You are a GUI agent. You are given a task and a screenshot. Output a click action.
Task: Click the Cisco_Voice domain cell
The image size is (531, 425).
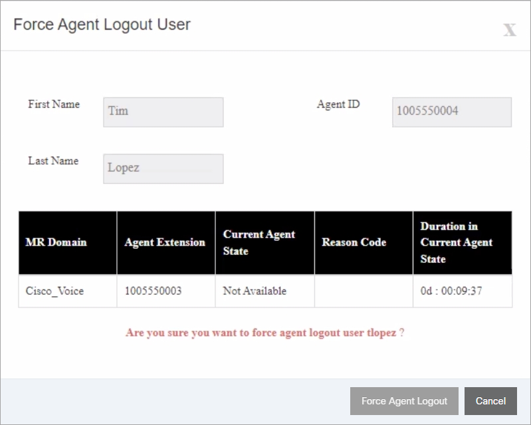[68, 291]
